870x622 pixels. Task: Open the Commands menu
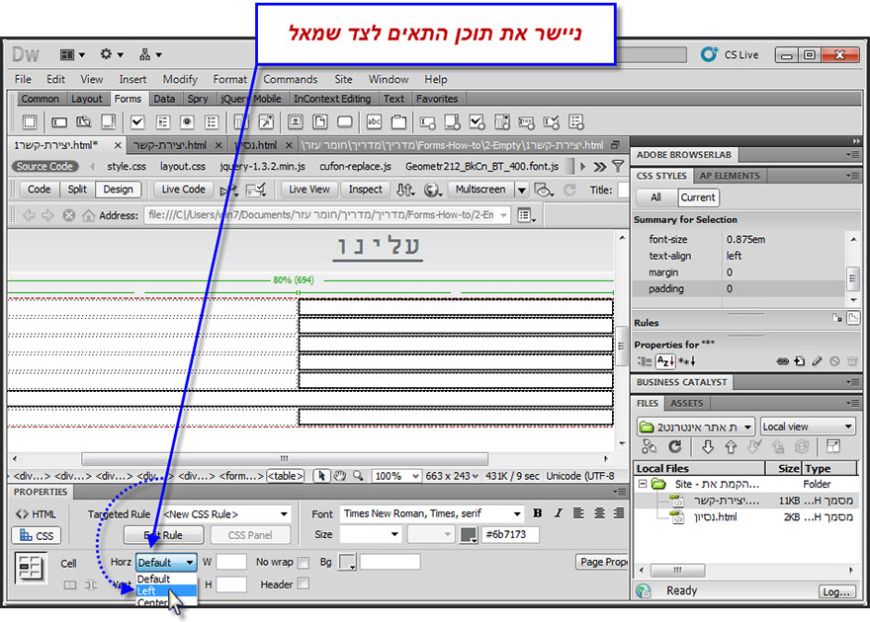pyautogui.click(x=291, y=79)
